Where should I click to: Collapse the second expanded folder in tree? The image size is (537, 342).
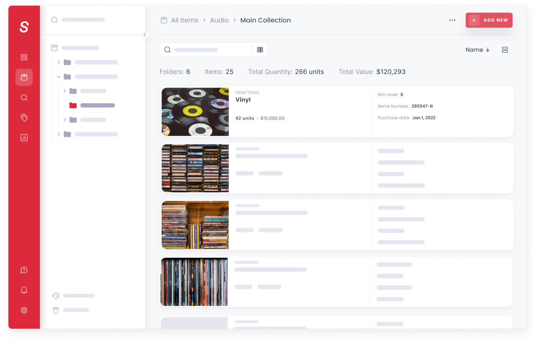59,77
